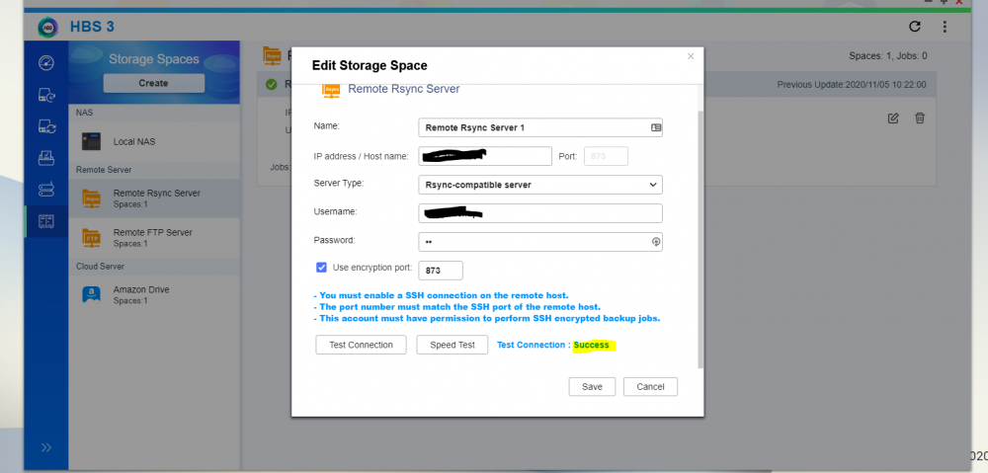Image resolution: width=988 pixels, height=473 pixels.
Task: Open the Services sidebar icon
Action: pyautogui.click(x=46, y=190)
